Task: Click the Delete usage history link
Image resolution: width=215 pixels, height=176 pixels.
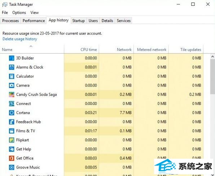Action: (20, 39)
